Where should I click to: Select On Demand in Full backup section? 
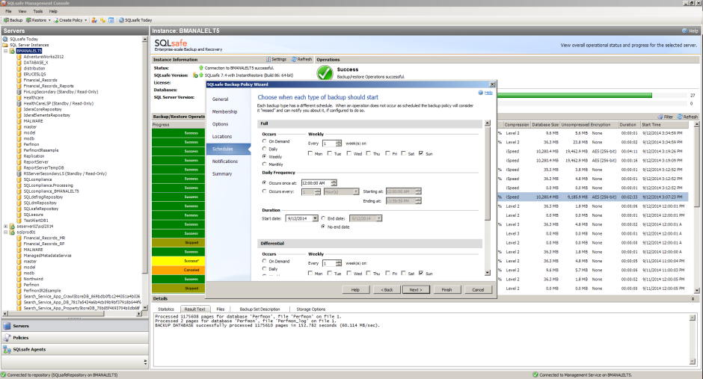pyautogui.click(x=265, y=141)
